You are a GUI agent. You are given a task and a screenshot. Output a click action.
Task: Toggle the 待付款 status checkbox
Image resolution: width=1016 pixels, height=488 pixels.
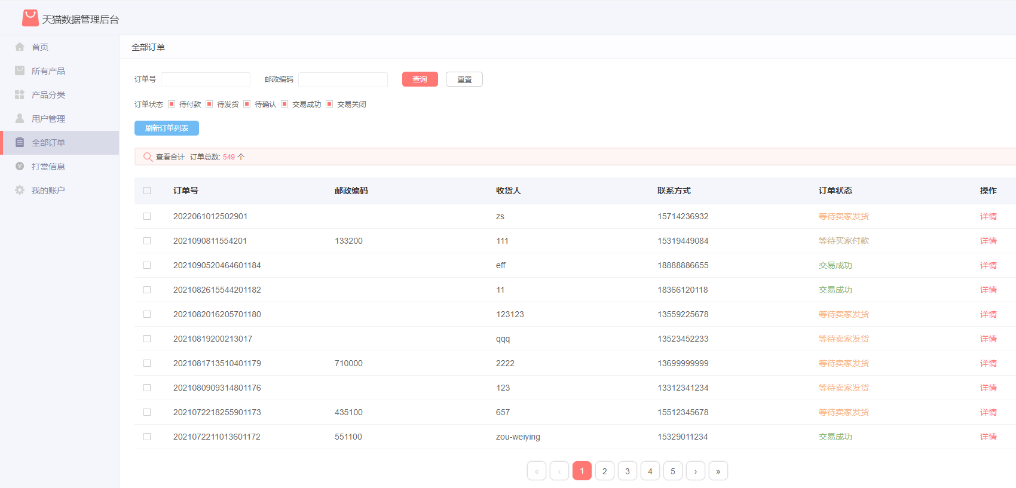(x=172, y=104)
